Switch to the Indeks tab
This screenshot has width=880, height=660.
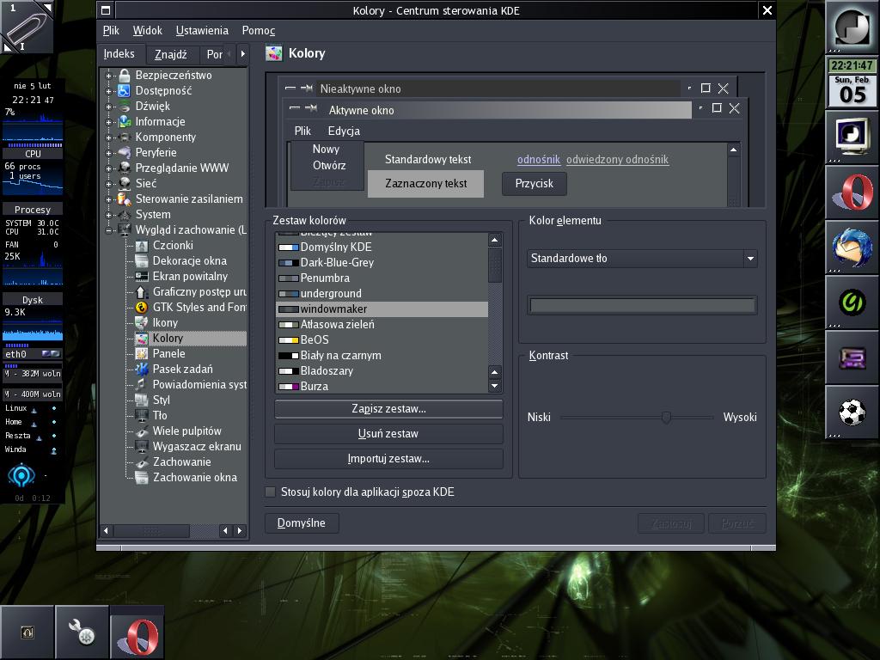(x=119, y=54)
